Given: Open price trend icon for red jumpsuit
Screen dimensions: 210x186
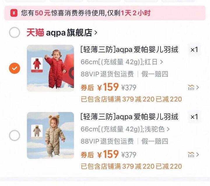Looking at the screenshot, I should [193, 87].
